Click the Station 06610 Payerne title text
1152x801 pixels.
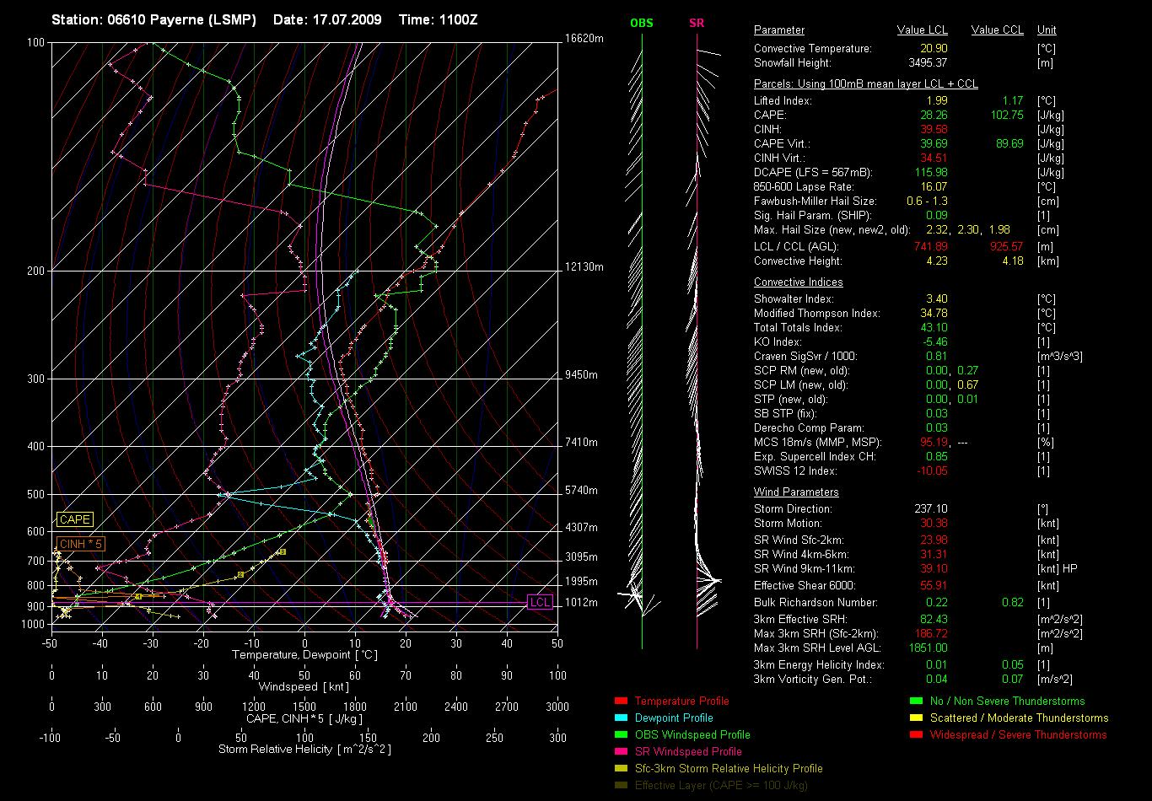point(153,19)
